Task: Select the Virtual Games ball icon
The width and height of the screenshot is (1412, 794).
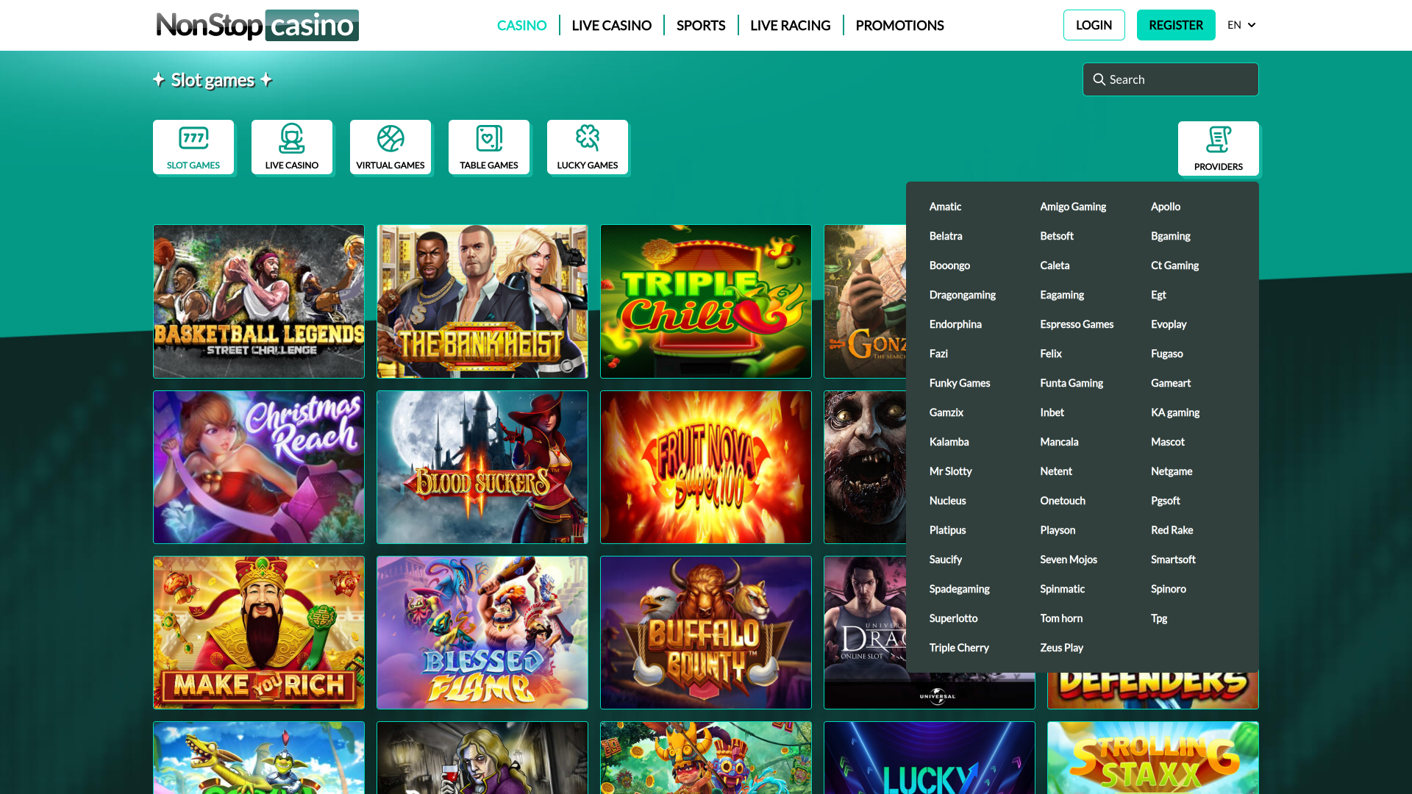Action: coord(391,140)
